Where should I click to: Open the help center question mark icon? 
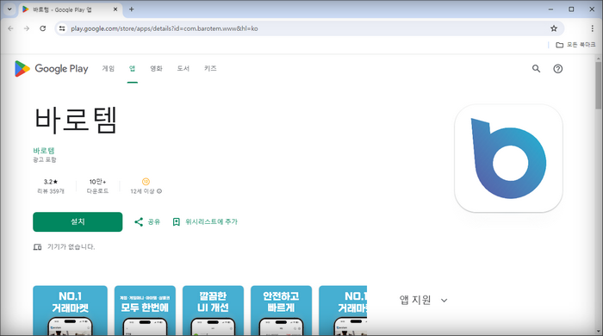coord(557,69)
